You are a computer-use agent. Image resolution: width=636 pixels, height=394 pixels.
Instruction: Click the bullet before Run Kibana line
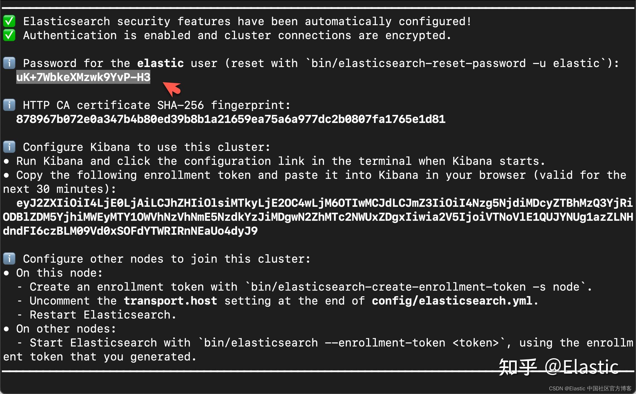pos(6,161)
